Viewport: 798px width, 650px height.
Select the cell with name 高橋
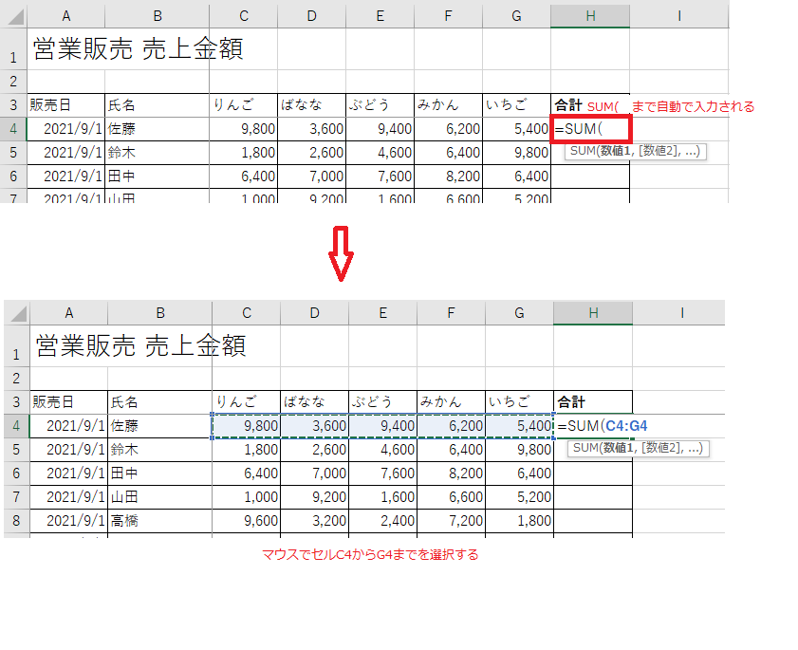pyautogui.click(x=159, y=521)
